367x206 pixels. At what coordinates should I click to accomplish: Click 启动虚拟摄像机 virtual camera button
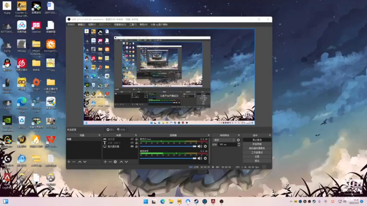coord(257,148)
